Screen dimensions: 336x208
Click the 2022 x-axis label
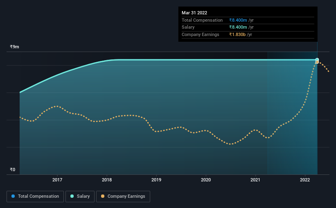(305, 180)
